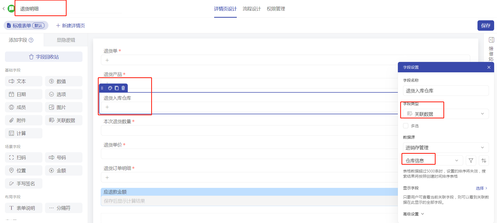Delete the 退货入库仓库 field via the trash icon

click(123, 88)
